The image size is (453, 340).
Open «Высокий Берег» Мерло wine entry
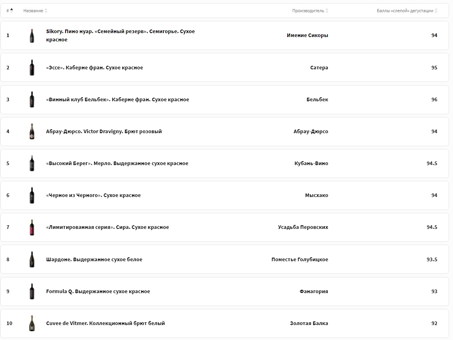[117, 163]
